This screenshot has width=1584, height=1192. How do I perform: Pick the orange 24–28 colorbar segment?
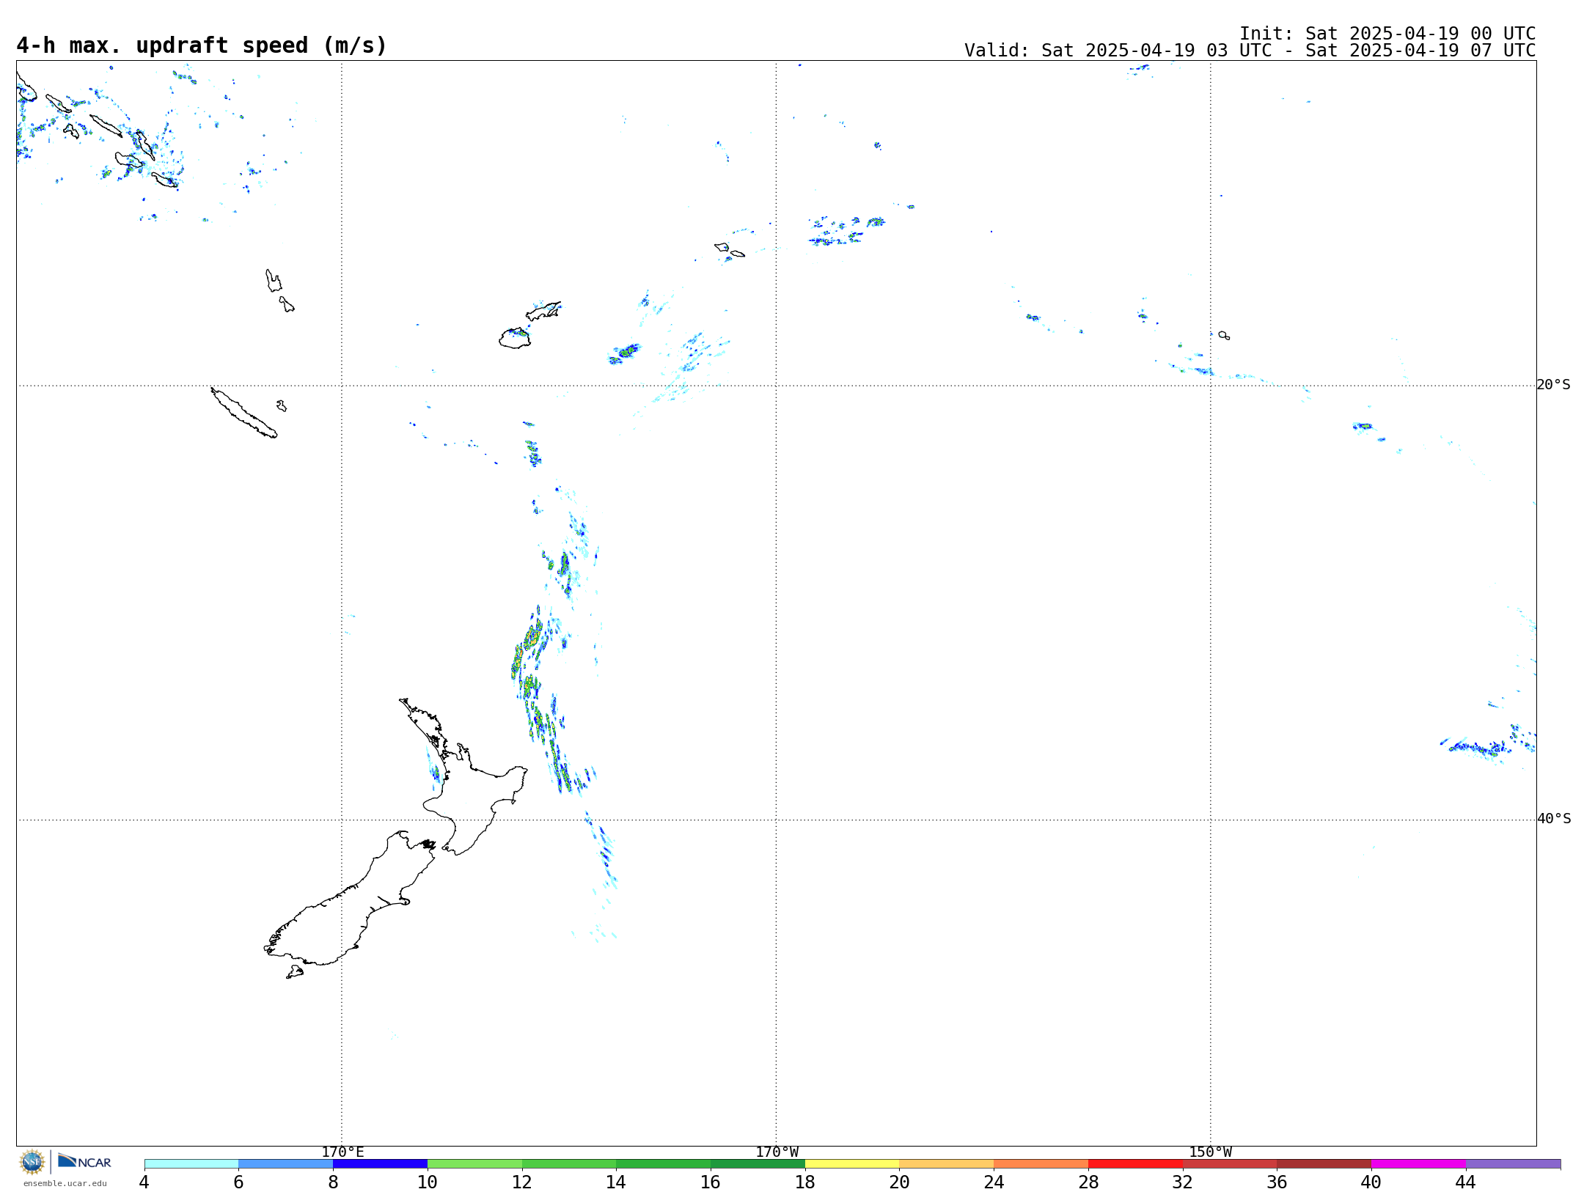(x=1041, y=1164)
